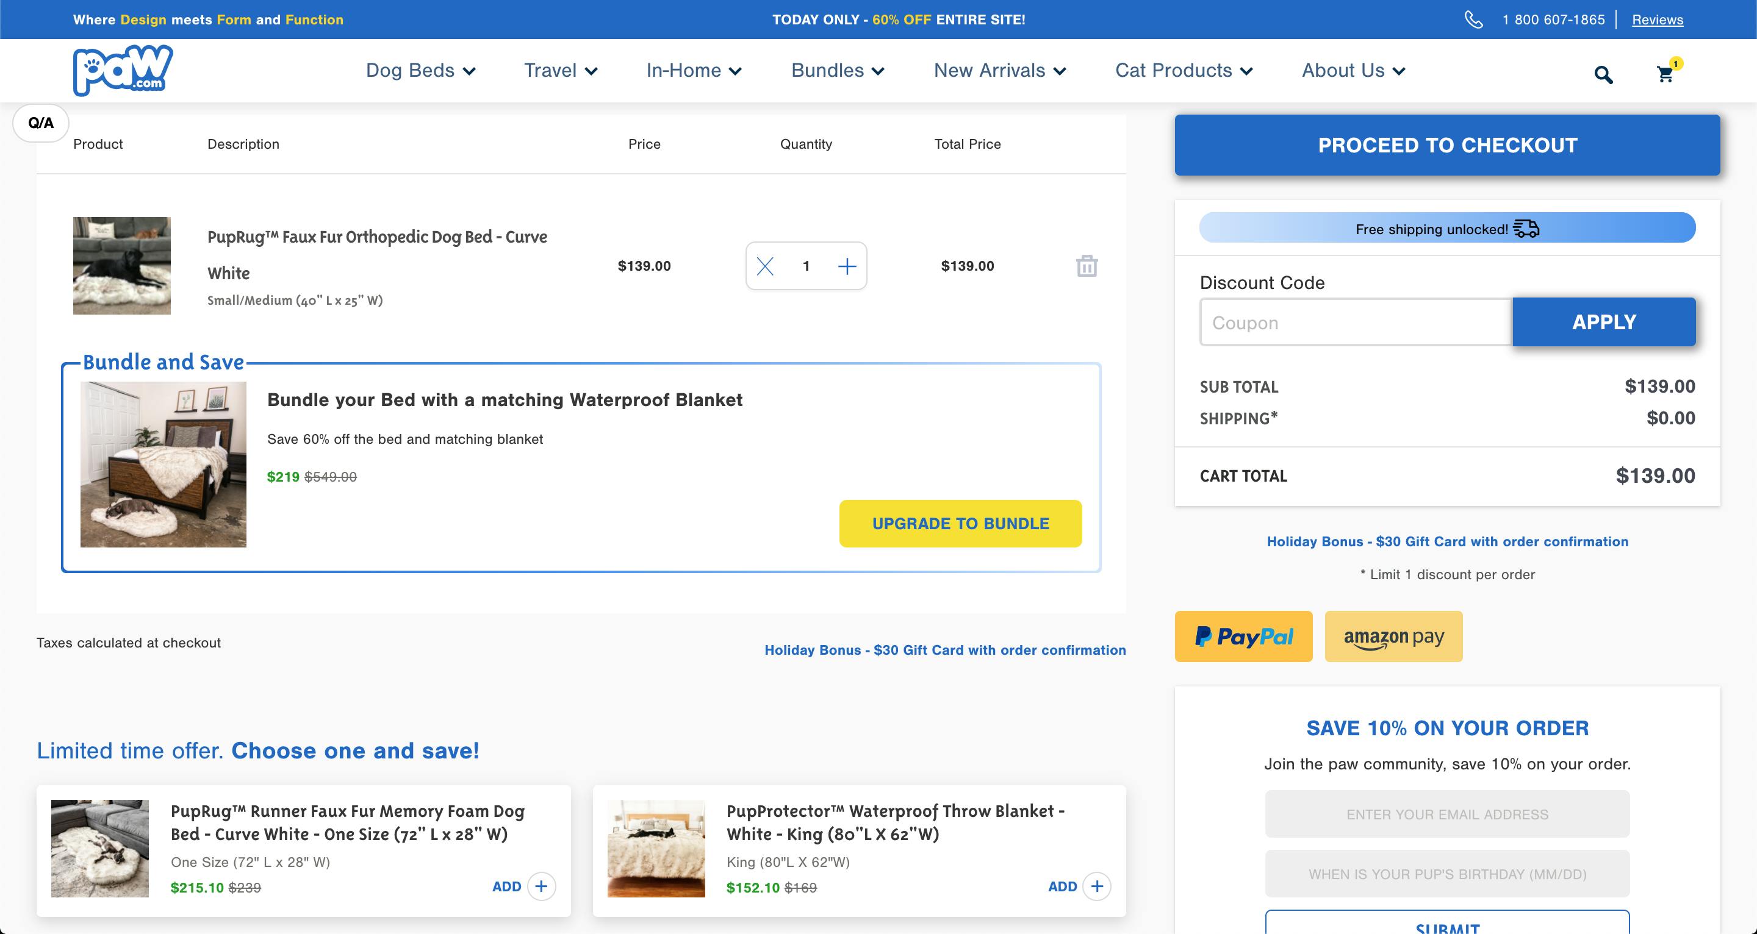Click the paw.com logo
The height and width of the screenshot is (934, 1757).
[123, 71]
